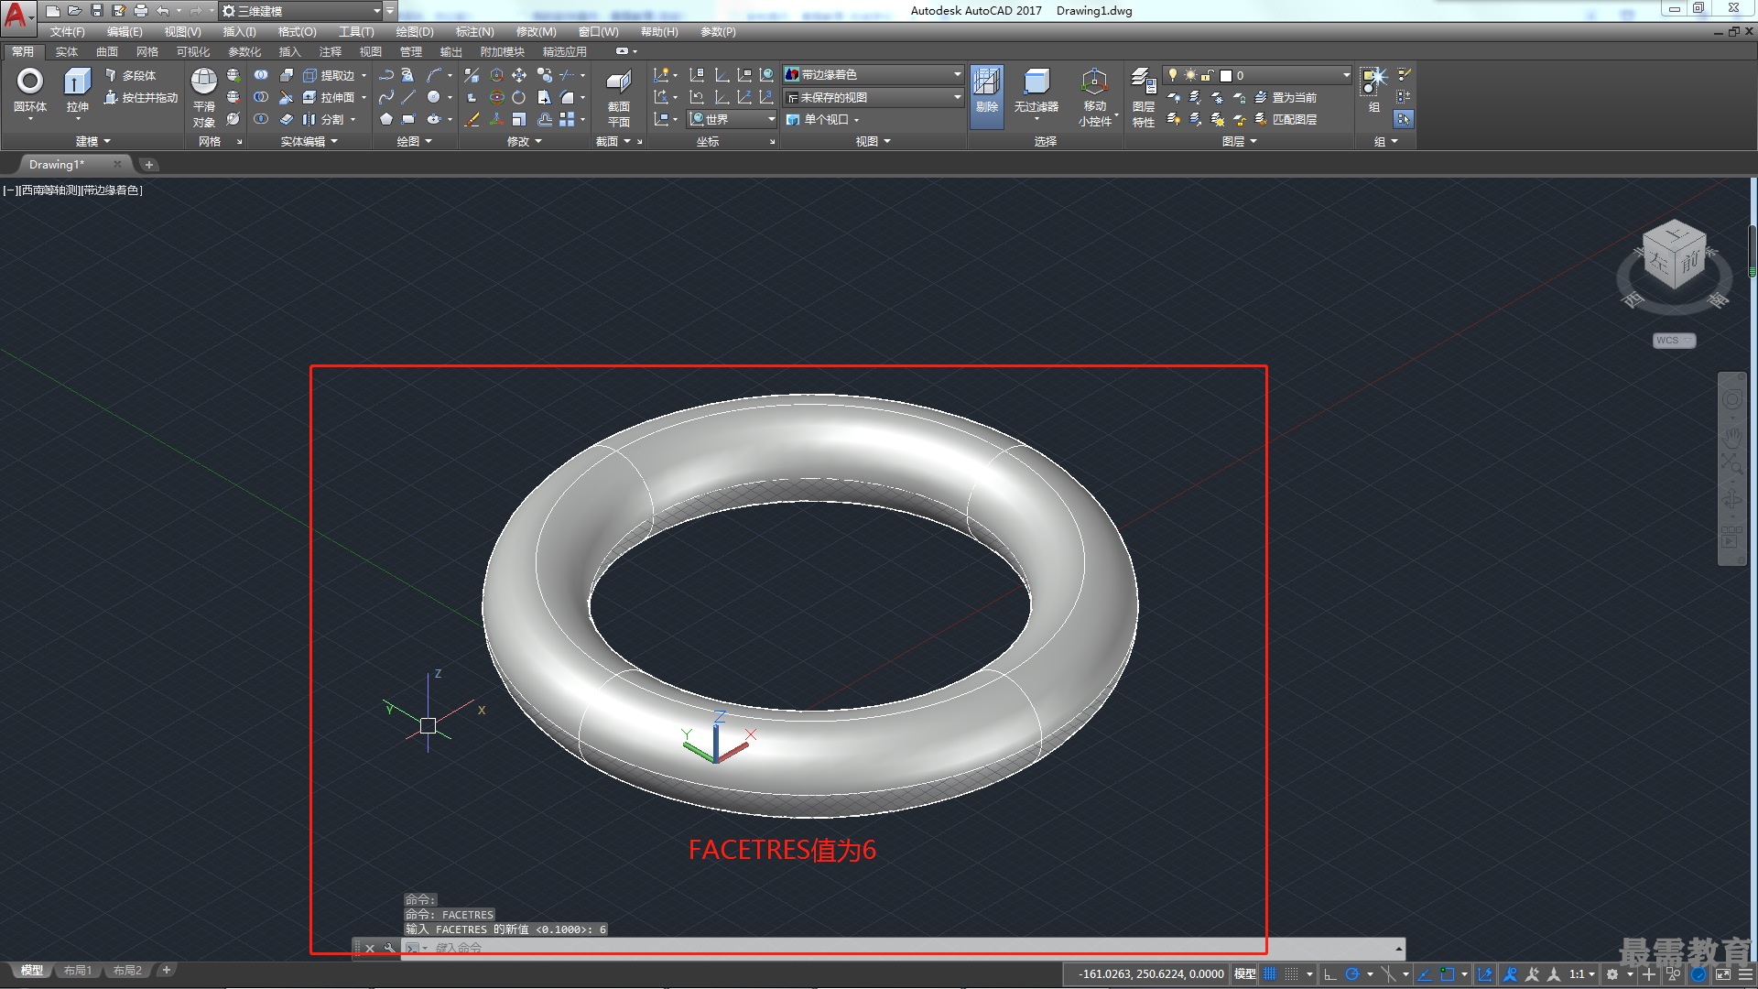Viewport: 1758px width, 989px height.
Task: Open the workspace dropdown 三维建模
Action: pyautogui.click(x=300, y=11)
